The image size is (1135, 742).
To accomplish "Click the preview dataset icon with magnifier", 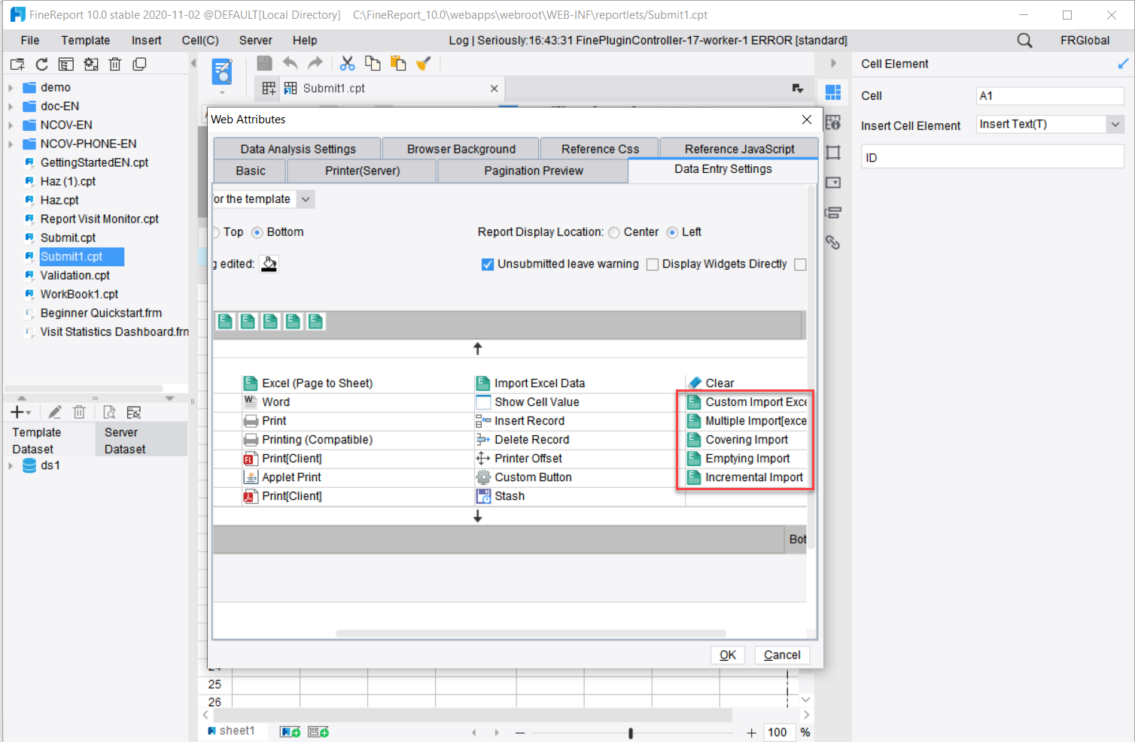I will [x=109, y=412].
